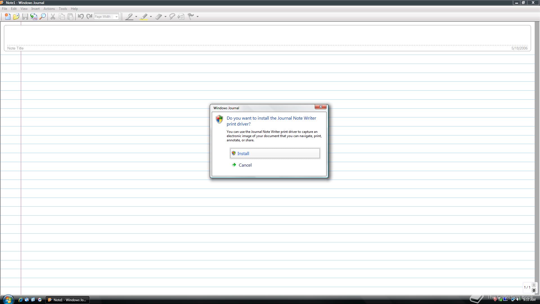Create a new note with toolbar icon
The image size is (540, 304).
tap(8, 17)
